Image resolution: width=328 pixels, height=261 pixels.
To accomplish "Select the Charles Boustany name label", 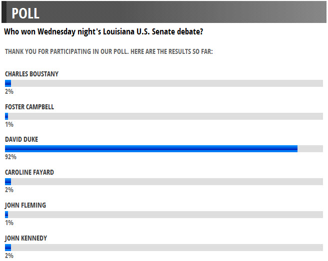I will tap(31, 74).
